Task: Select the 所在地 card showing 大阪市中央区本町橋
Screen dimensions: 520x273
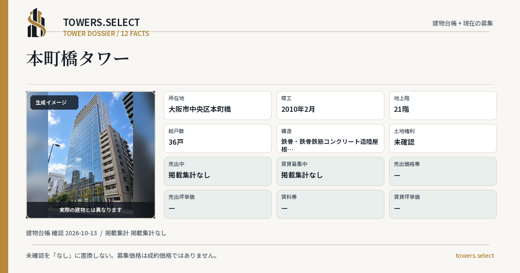Action: 218,105
